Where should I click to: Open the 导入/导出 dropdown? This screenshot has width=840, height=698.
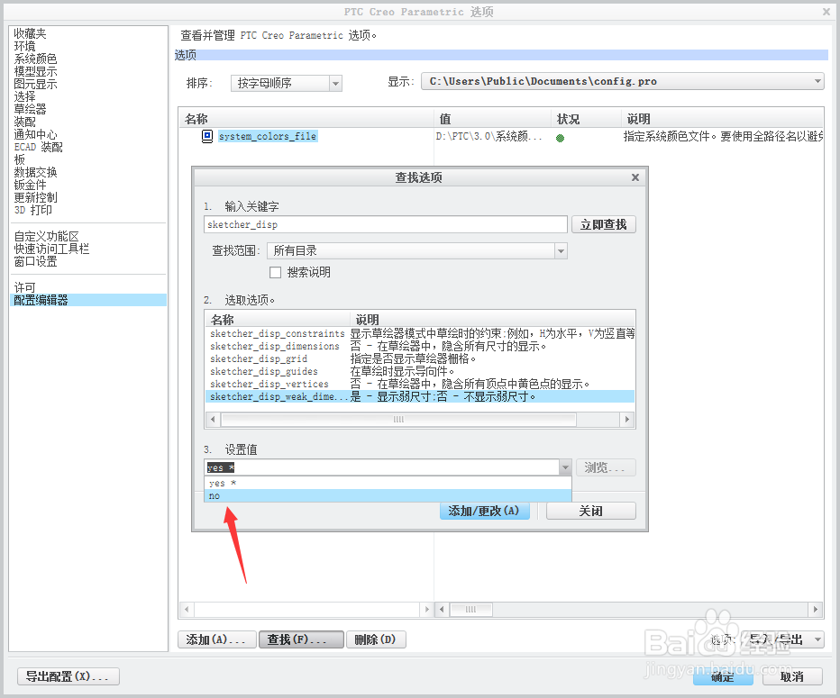[x=817, y=639]
